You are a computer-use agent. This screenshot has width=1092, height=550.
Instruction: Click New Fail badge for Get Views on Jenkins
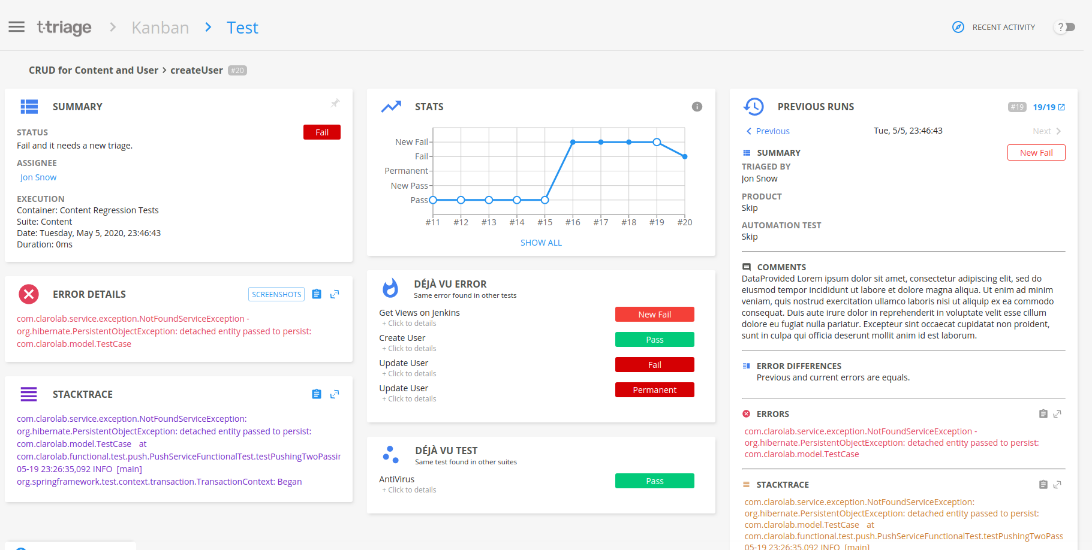click(x=654, y=315)
